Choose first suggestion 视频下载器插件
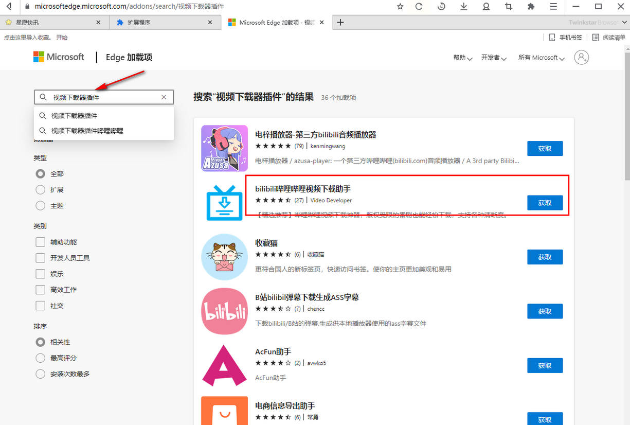 coord(104,116)
